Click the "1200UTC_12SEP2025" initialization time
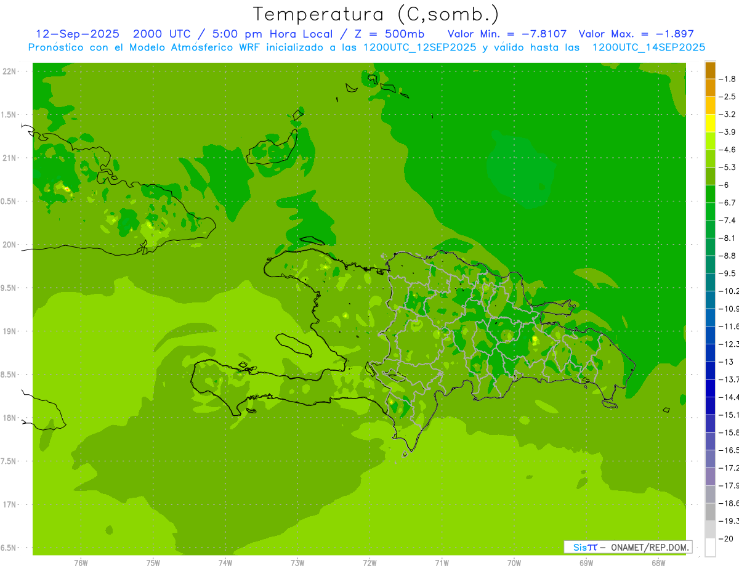This screenshot has height=571, width=739. pyautogui.click(x=420, y=47)
